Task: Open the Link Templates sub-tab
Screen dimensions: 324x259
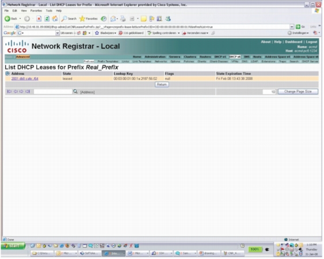Action: [x=142, y=62]
